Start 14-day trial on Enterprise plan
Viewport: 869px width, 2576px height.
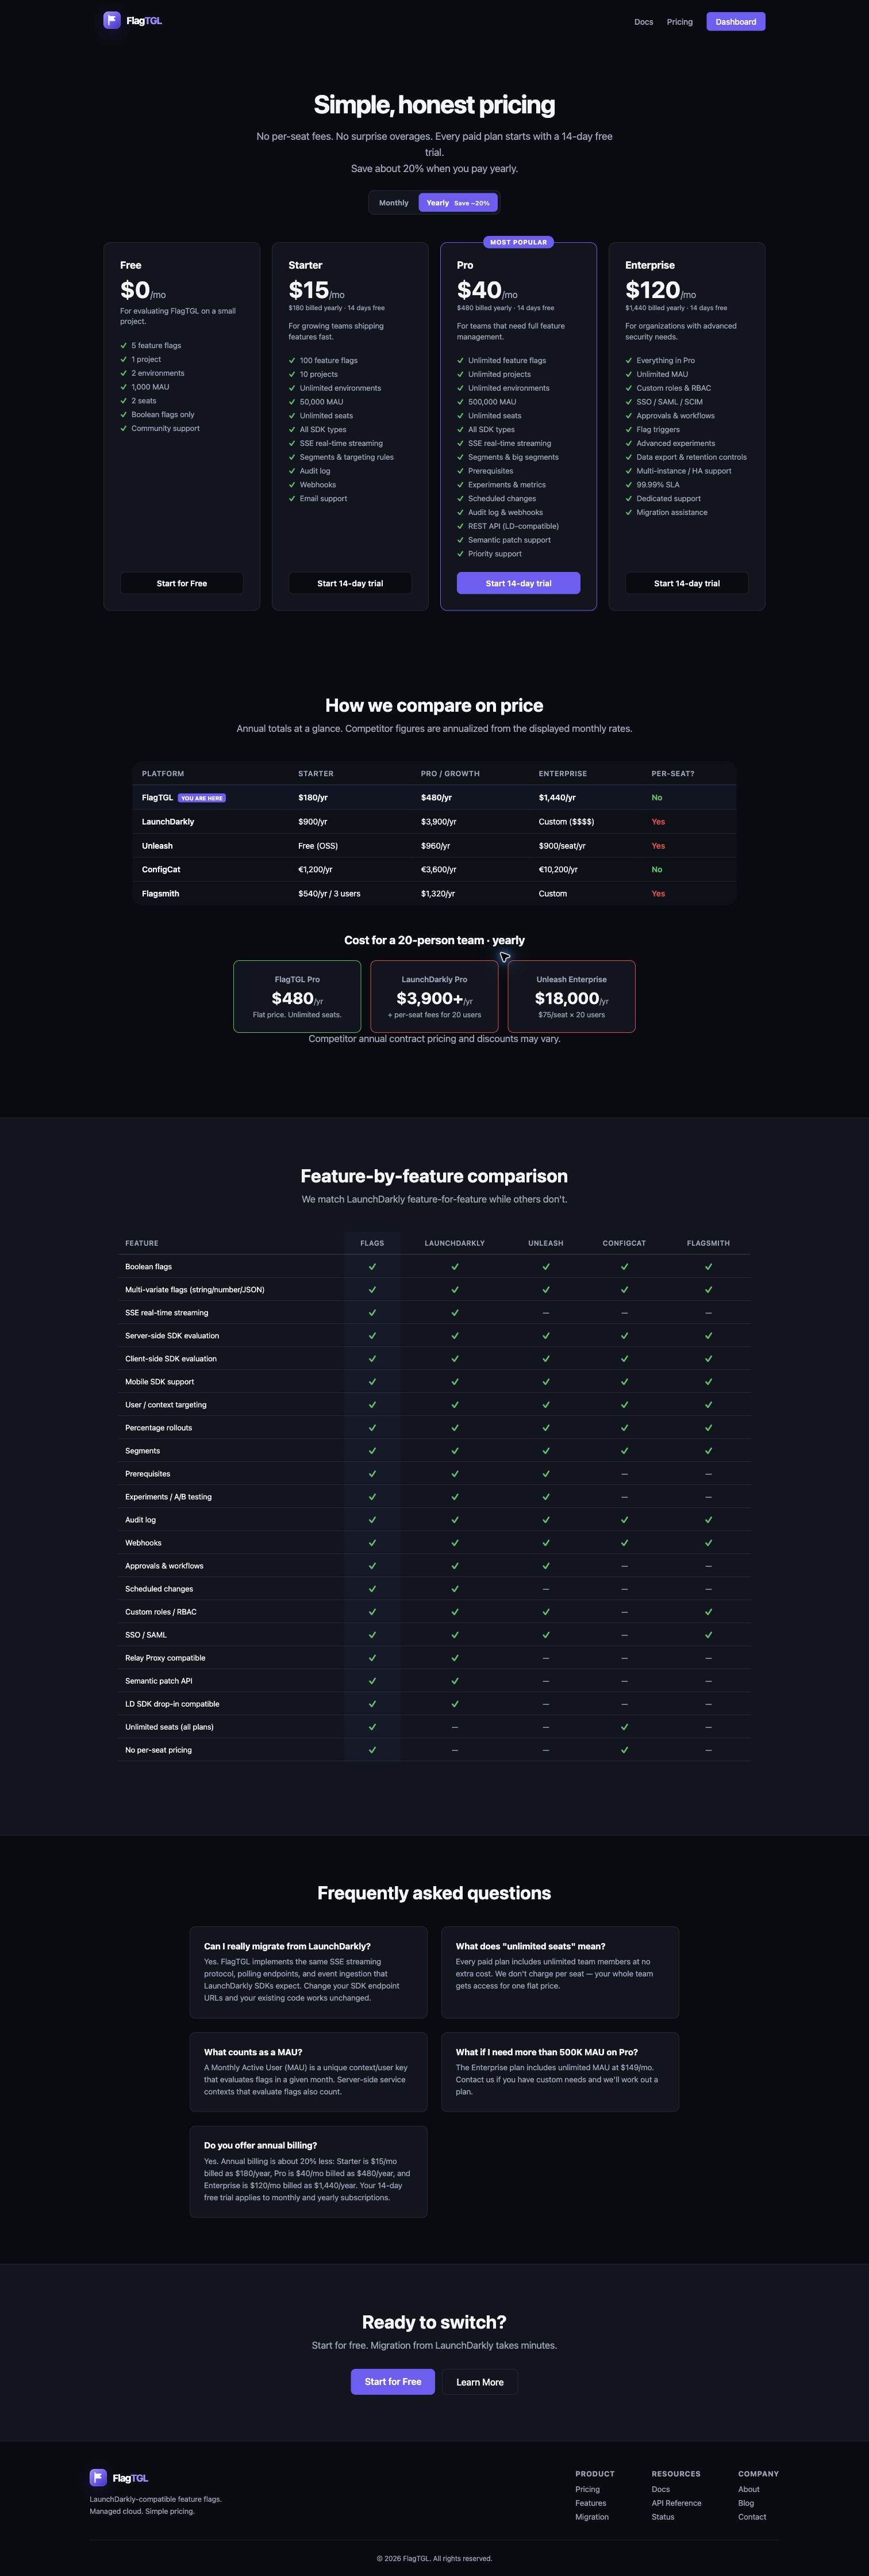point(686,583)
